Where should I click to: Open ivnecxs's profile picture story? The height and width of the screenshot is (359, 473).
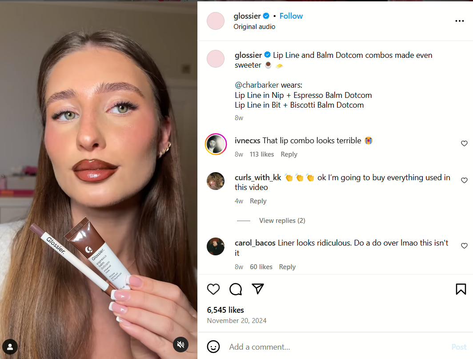pyautogui.click(x=216, y=144)
